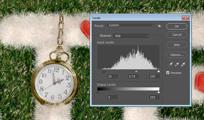Open the preset options gear menu

pyautogui.click(x=160, y=26)
